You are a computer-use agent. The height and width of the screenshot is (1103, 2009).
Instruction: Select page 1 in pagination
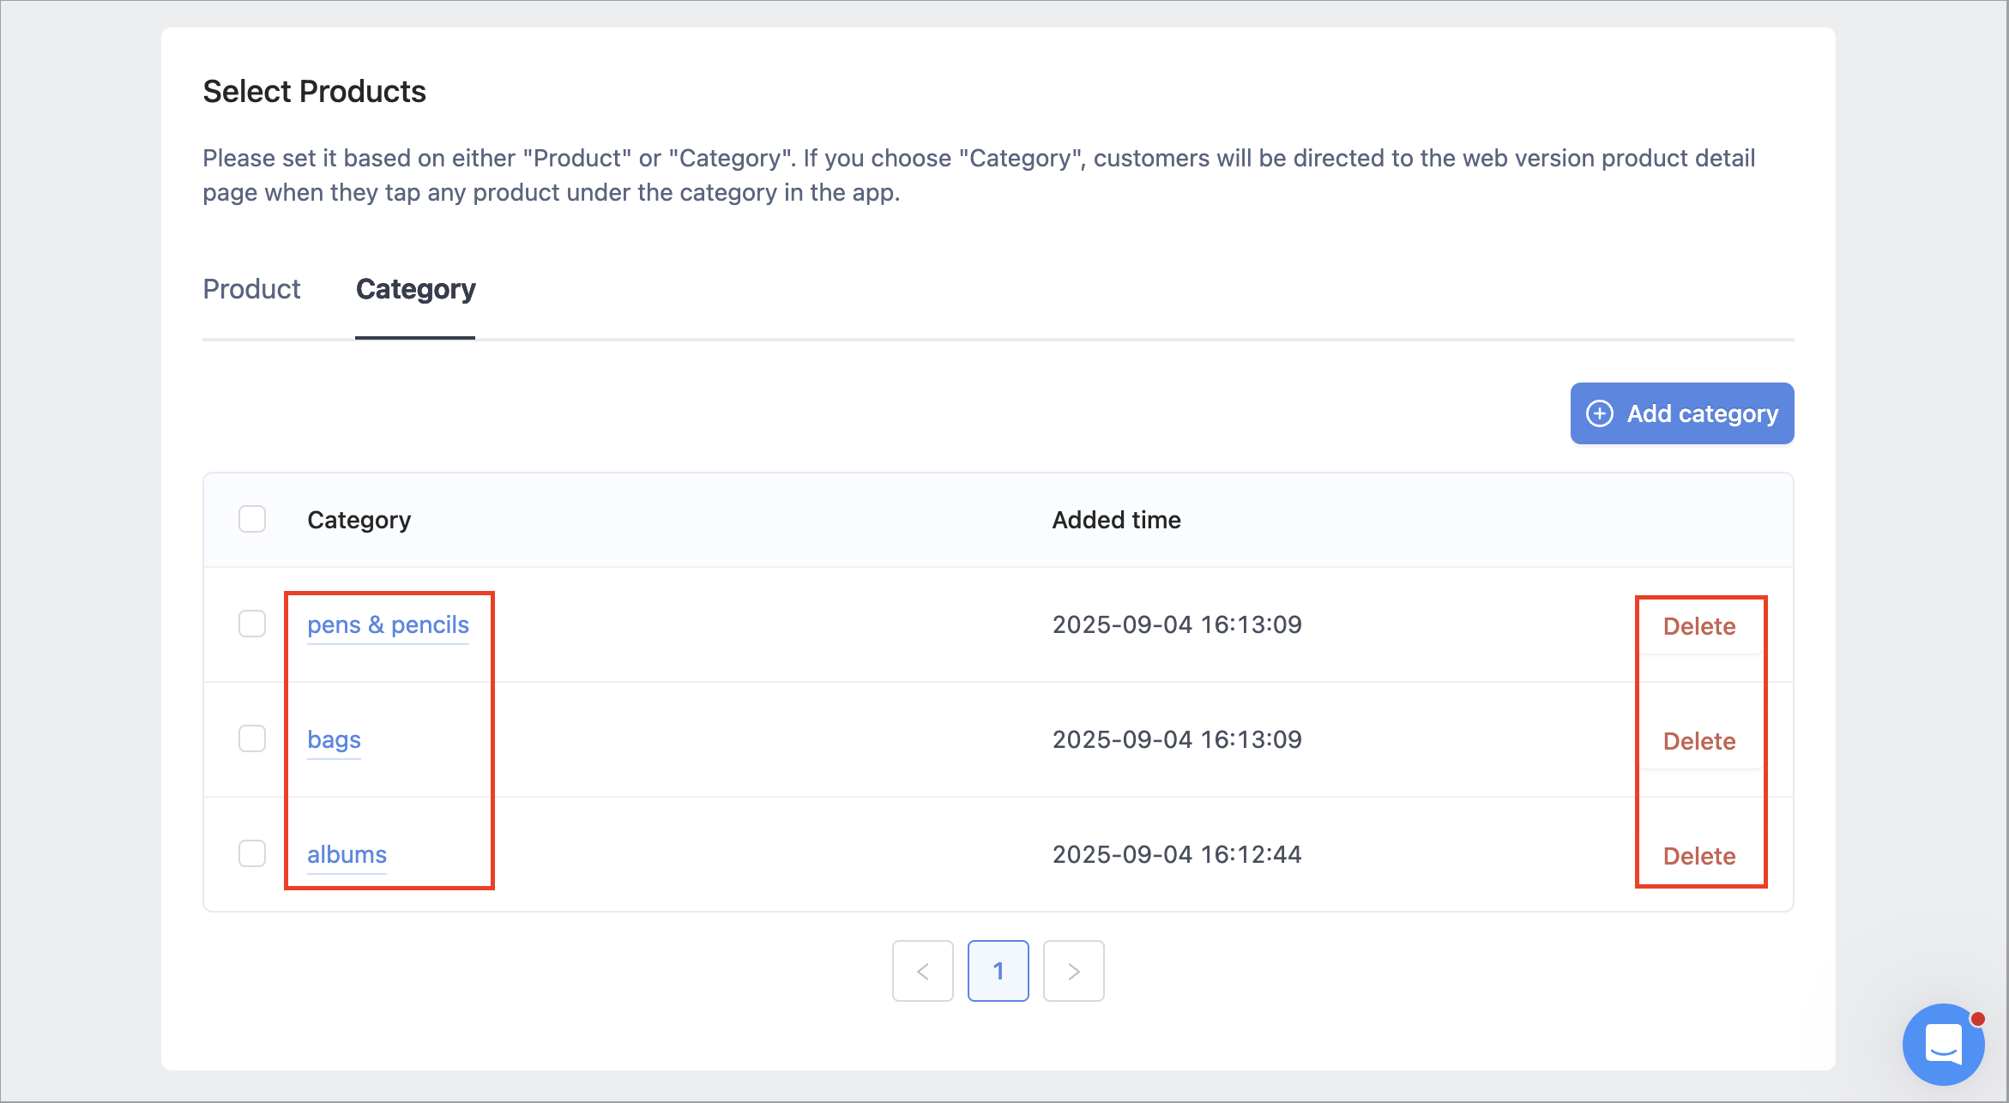[x=998, y=971]
